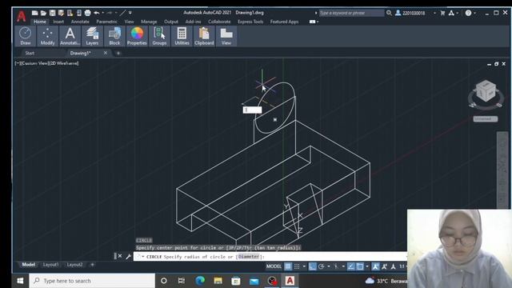Click the Undo arrow icon
This screenshot has height=288, width=512.
[x=97, y=13]
